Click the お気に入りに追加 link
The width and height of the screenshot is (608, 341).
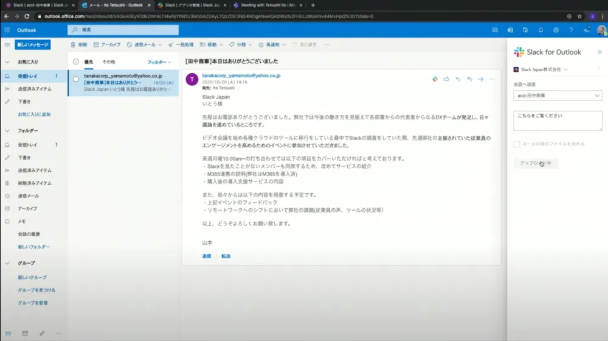pos(33,114)
